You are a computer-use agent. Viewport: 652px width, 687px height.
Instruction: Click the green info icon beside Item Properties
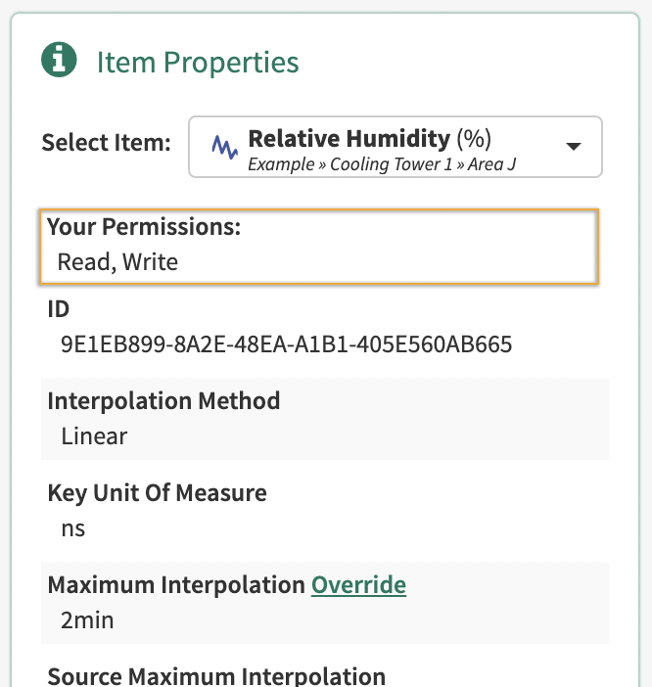tap(60, 62)
